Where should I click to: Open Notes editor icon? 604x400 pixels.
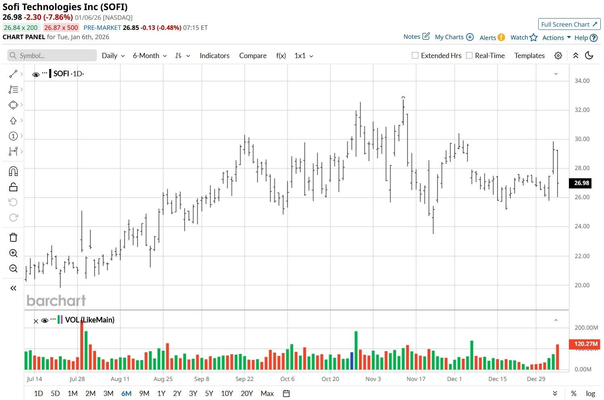point(426,36)
